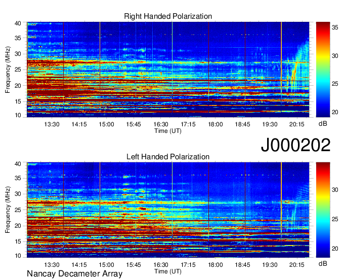This screenshot has width=344, height=280.
Task: Click the 'dB' unit label of Right Handed color bar
Action: pyautogui.click(x=323, y=124)
